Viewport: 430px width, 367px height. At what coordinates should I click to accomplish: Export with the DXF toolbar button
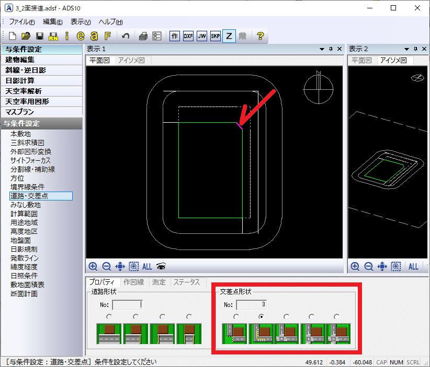(x=188, y=36)
